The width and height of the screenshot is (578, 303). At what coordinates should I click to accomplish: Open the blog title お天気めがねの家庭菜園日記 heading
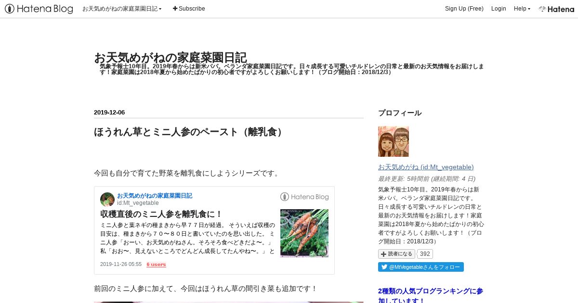tap(170, 57)
